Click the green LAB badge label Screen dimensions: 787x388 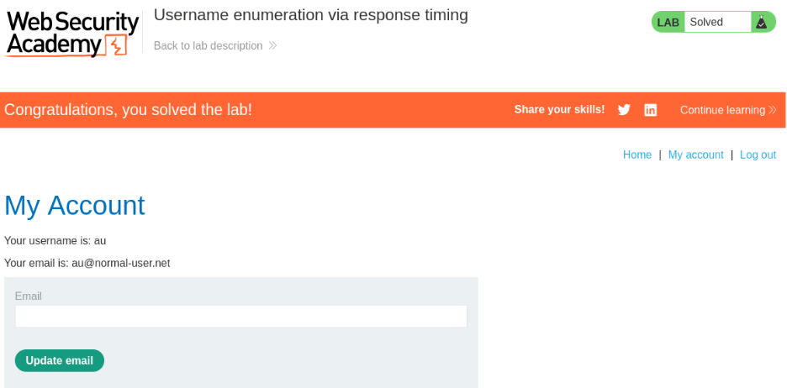click(668, 23)
